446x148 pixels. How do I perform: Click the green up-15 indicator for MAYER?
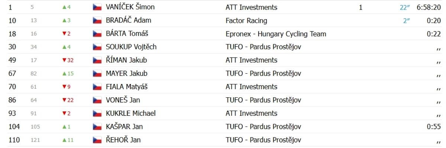[68, 74]
